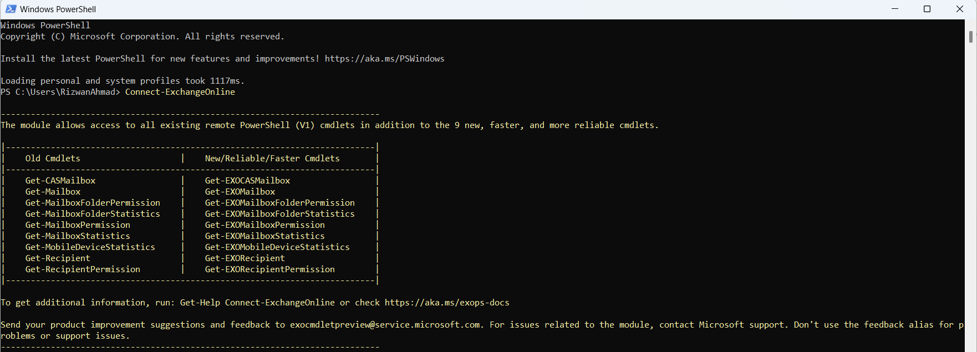Close the Windows PowerShell window
977x352 pixels.
(960, 9)
